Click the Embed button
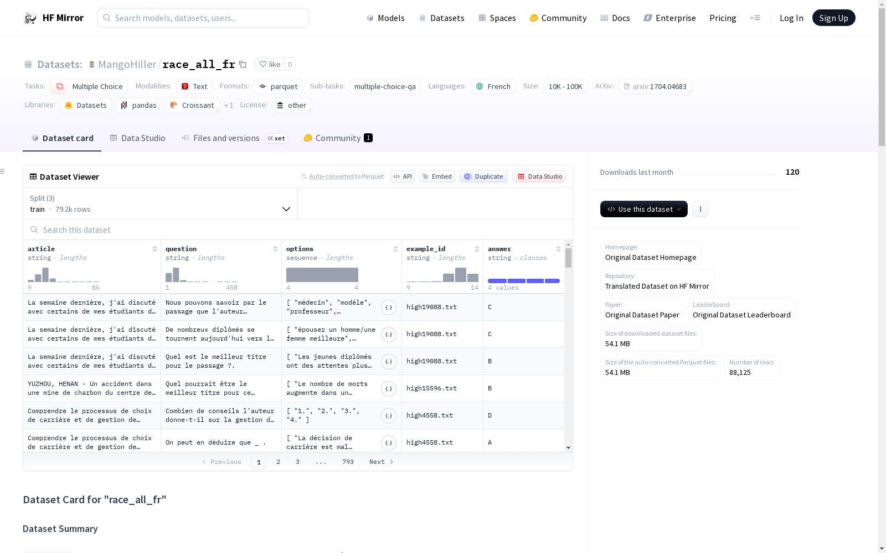 (437, 176)
